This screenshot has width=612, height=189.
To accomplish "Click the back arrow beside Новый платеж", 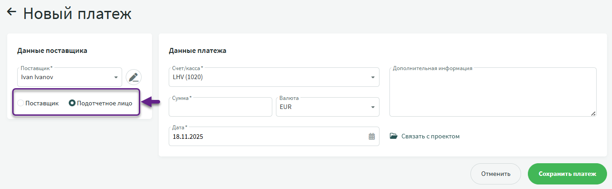I will (x=12, y=12).
